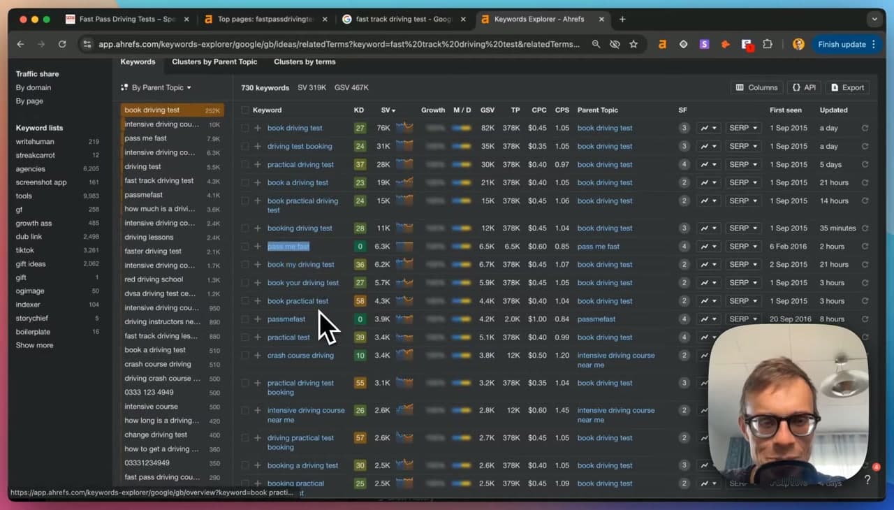Image resolution: width=894 pixels, height=510 pixels.
Task: Switch to 'Clusters by terms' tab
Action: pyautogui.click(x=305, y=61)
